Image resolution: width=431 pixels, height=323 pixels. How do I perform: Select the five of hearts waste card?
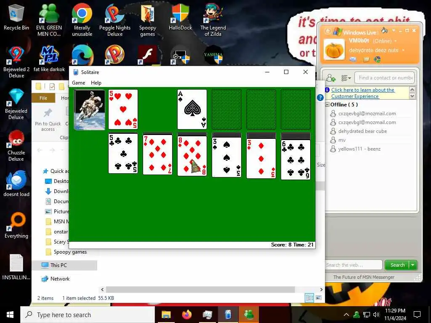pyautogui.click(x=123, y=109)
